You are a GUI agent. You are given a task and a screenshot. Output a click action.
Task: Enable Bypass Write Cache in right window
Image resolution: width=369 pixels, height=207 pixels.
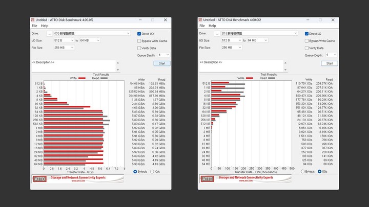tap(306, 41)
